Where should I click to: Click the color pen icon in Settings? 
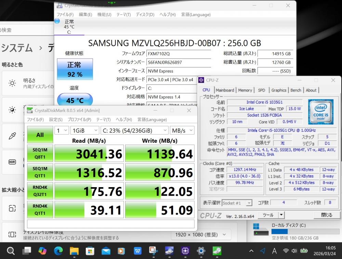pos(12,136)
